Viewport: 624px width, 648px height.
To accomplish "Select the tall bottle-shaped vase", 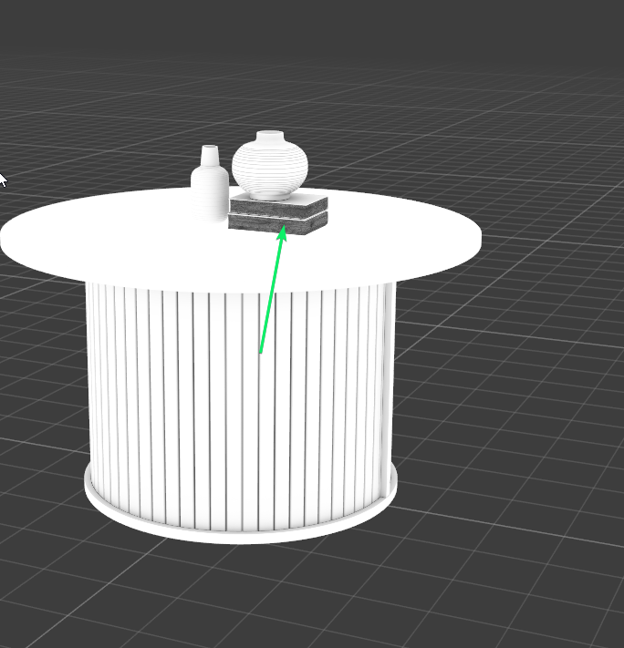I will tap(210, 182).
